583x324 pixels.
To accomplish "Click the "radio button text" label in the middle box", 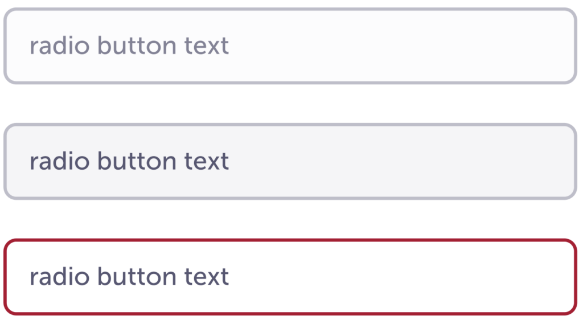I will point(129,162).
